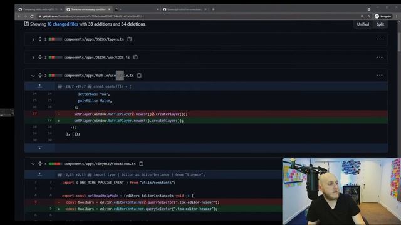Expand all lines icon for JSDOS/types.ts

(x=40, y=39)
